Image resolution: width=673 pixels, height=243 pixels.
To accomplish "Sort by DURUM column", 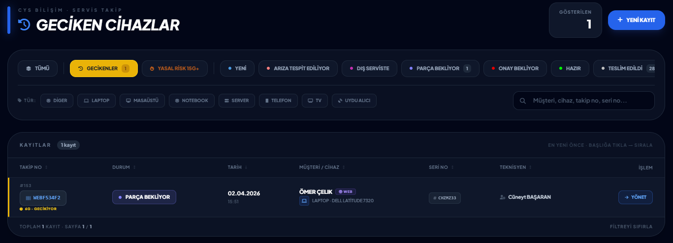I will (x=124, y=167).
